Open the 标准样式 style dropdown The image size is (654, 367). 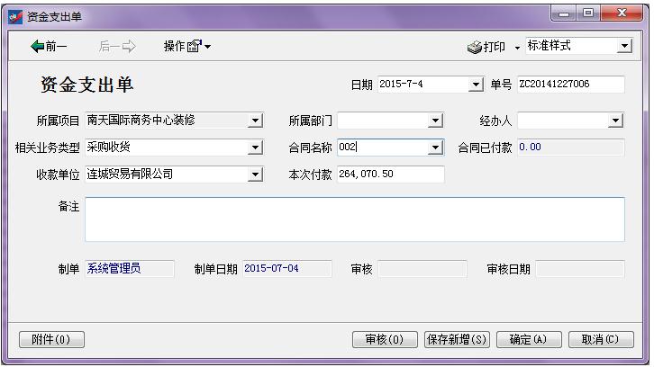tap(624, 46)
